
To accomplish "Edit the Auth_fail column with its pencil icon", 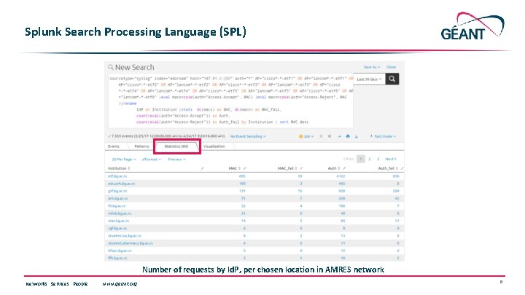I will point(402,168).
